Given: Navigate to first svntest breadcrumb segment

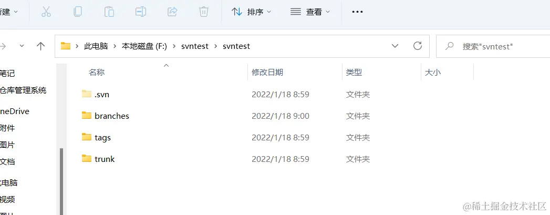Looking at the screenshot, I should coord(195,46).
